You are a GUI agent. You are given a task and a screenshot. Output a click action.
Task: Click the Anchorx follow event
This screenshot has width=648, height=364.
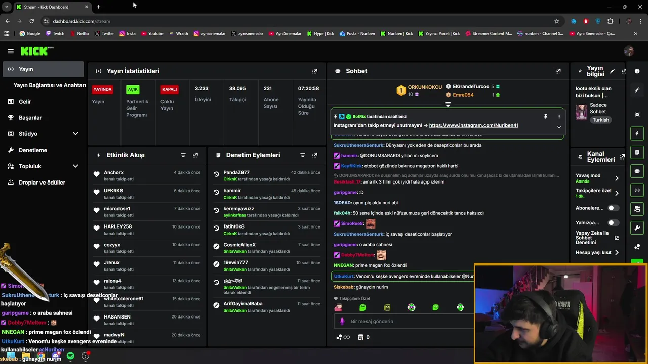click(147, 175)
